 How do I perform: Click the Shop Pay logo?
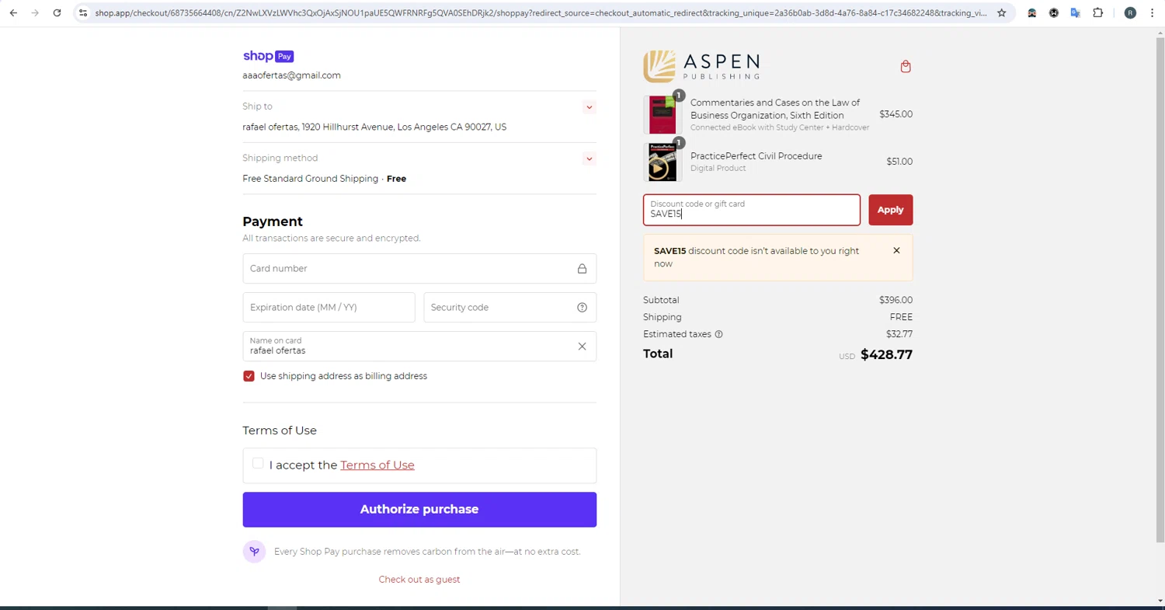pos(268,56)
